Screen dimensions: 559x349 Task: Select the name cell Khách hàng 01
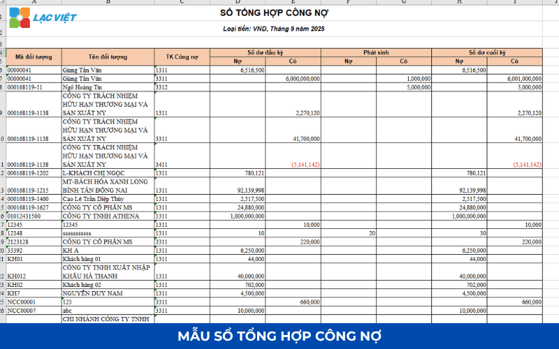[108, 259]
